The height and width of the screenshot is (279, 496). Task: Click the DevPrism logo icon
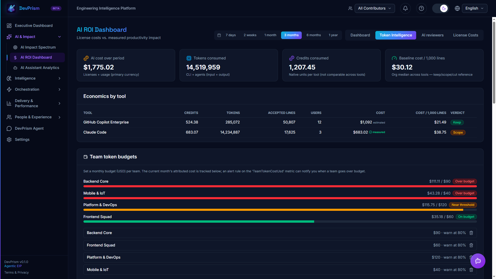click(x=11, y=8)
